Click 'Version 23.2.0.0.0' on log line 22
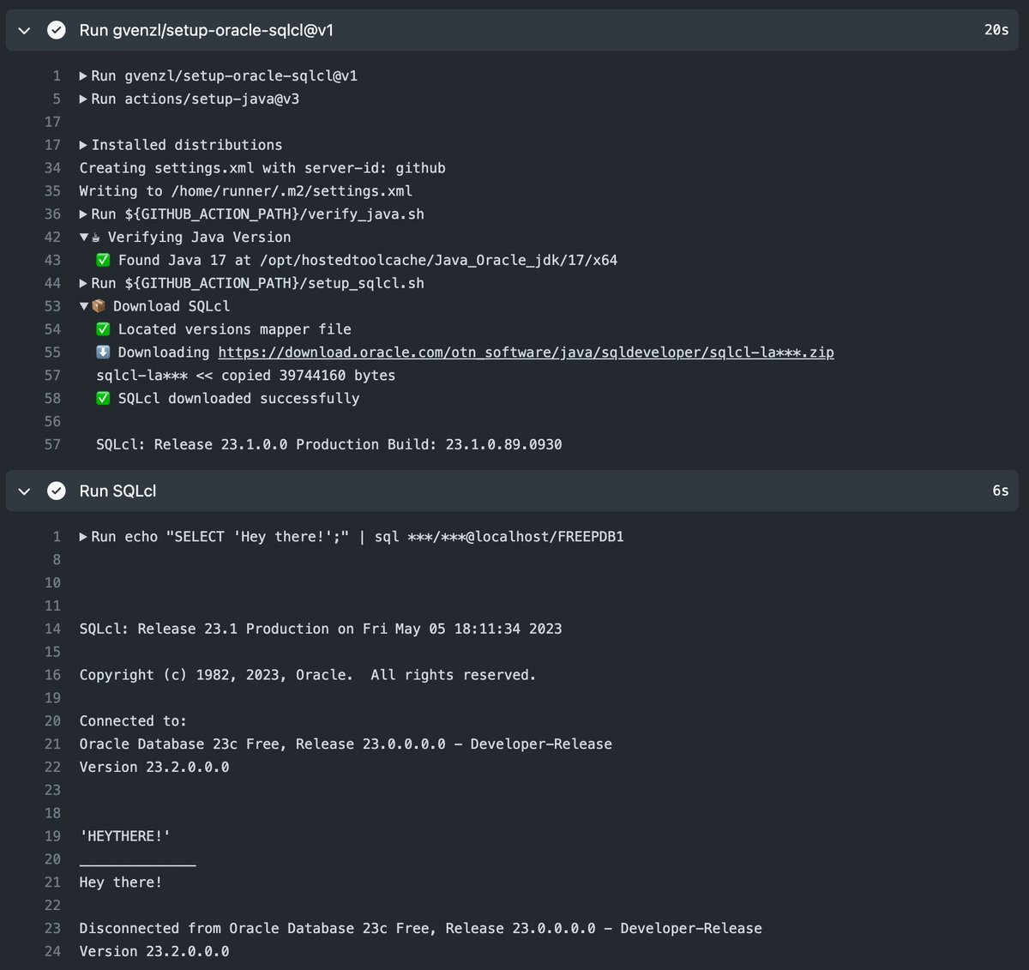1029x970 pixels. tap(154, 768)
